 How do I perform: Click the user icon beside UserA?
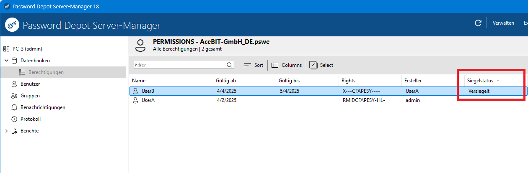135,100
